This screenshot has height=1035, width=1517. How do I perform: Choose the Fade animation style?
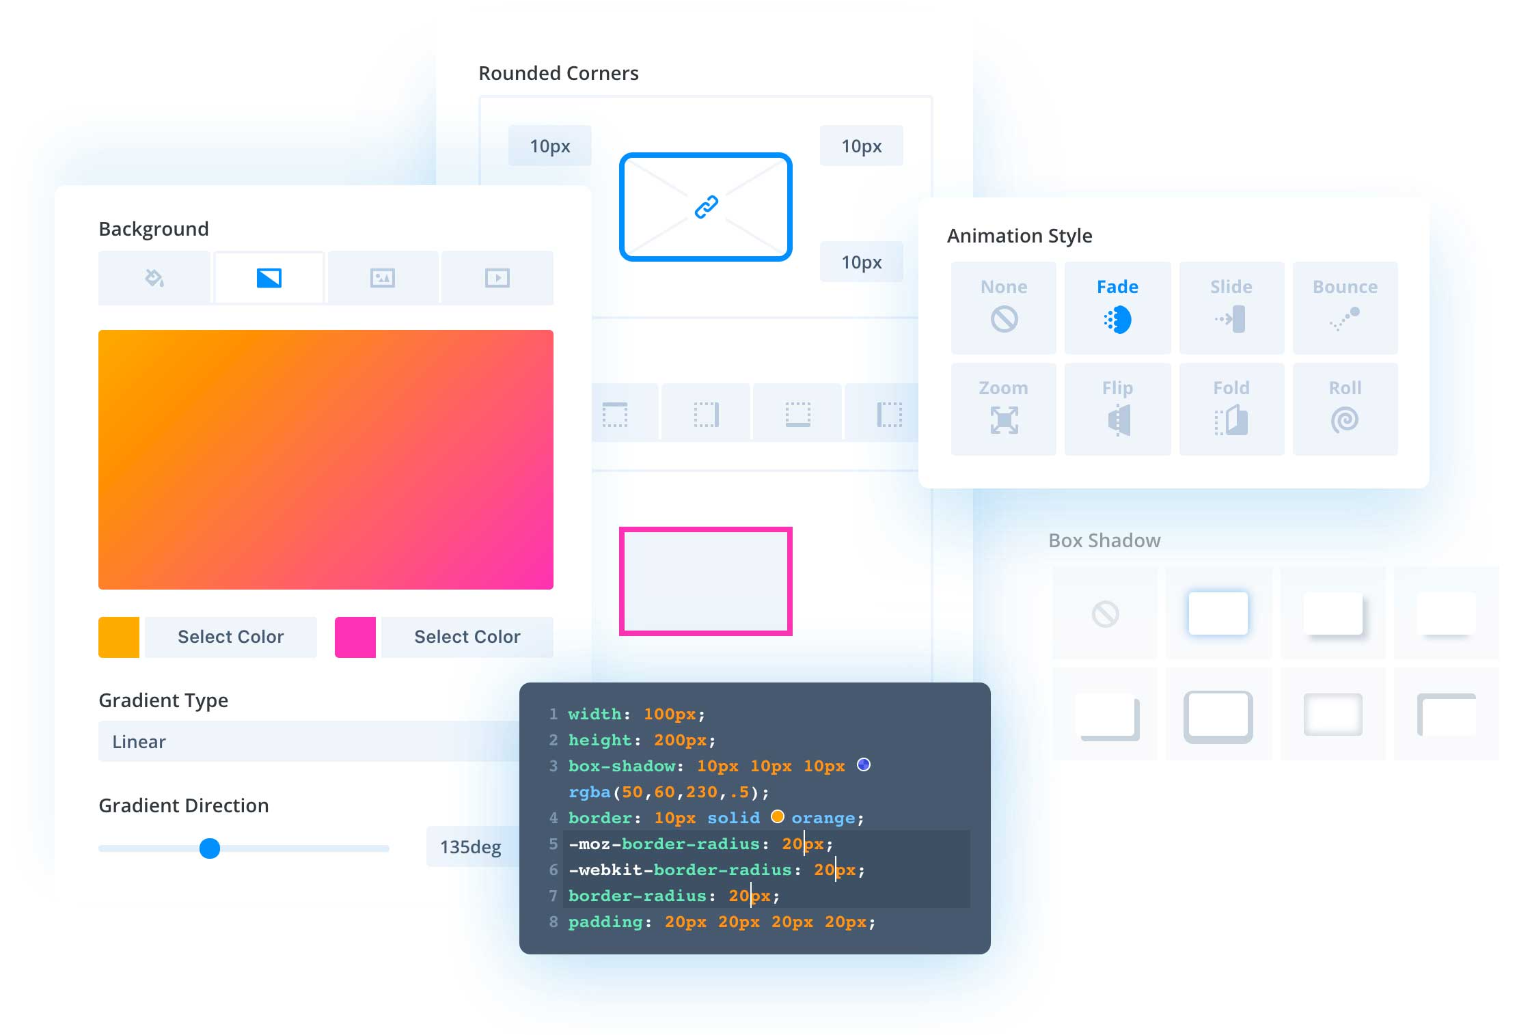point(1117,307)
